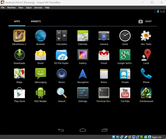Open the View menu
Screen dimensions: 166x139
pos(21,7)
